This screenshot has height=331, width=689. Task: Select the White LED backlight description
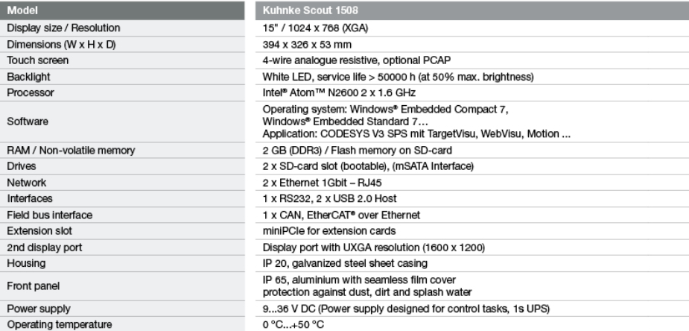pyautogui.click(x=398, y=77)
